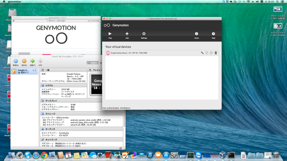Open Calendar in the Dock
The height and width of the screenshot is (161, 287).
[69, 155]
